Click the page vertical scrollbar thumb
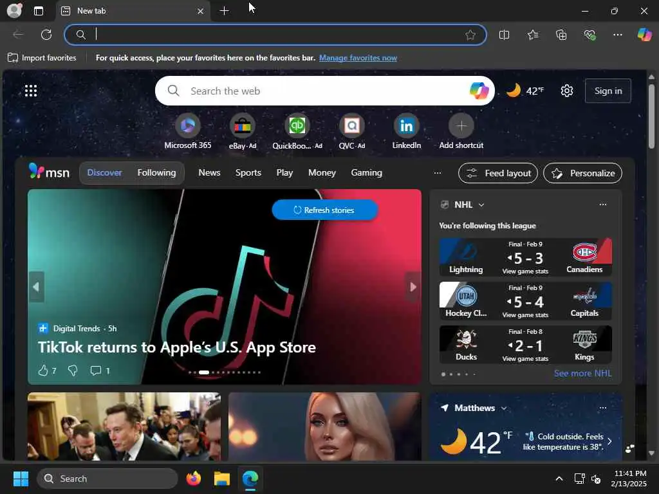Image resolution: width=659 pixels, height=494 pixels. (x=651, y=116)
